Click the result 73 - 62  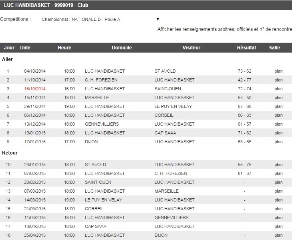[244, 71]
